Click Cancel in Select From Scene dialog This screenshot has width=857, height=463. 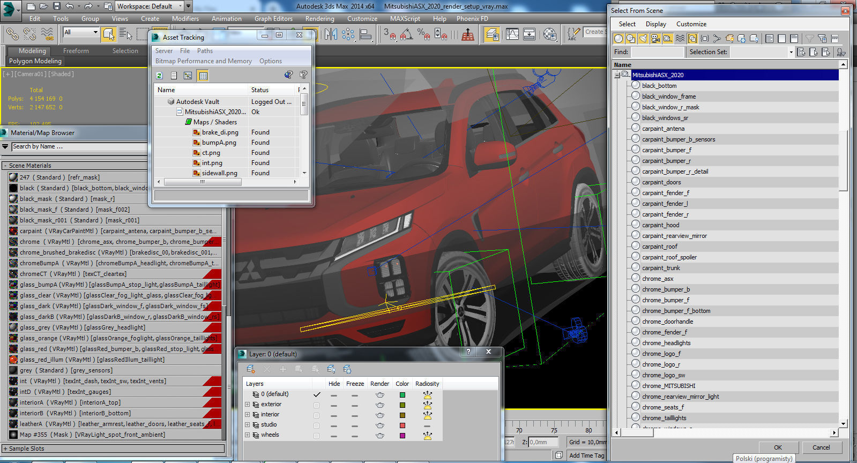[821, 447]
